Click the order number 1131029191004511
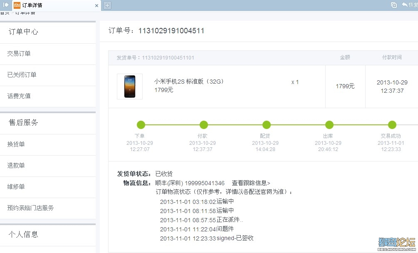The image size is (418, 253). (171, 31)
